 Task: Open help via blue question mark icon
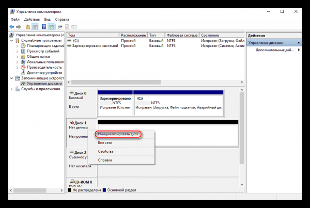point(44,27)
